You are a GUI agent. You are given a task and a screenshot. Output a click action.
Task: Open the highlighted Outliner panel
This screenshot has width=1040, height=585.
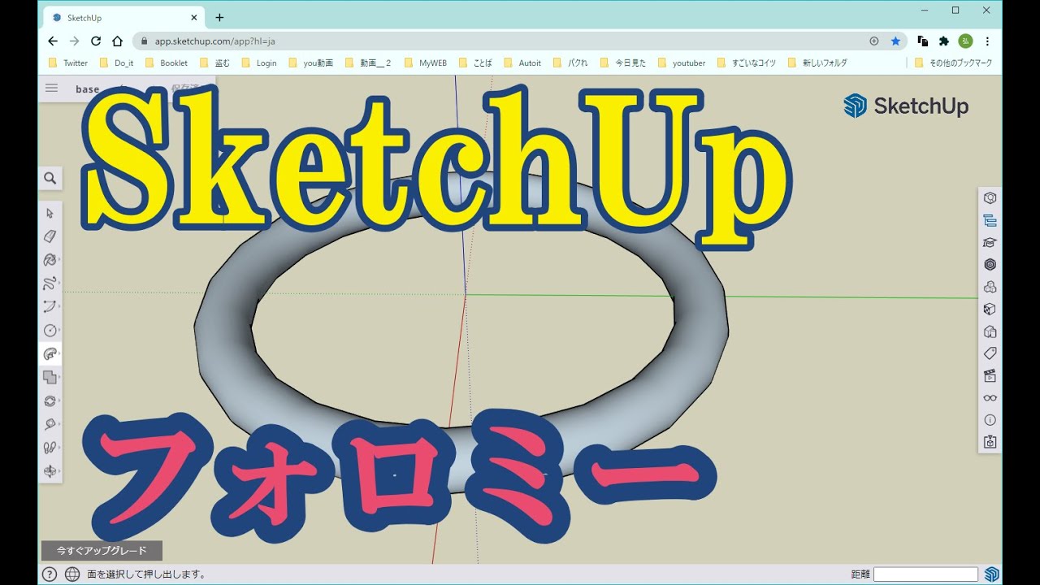pos(990,220)
